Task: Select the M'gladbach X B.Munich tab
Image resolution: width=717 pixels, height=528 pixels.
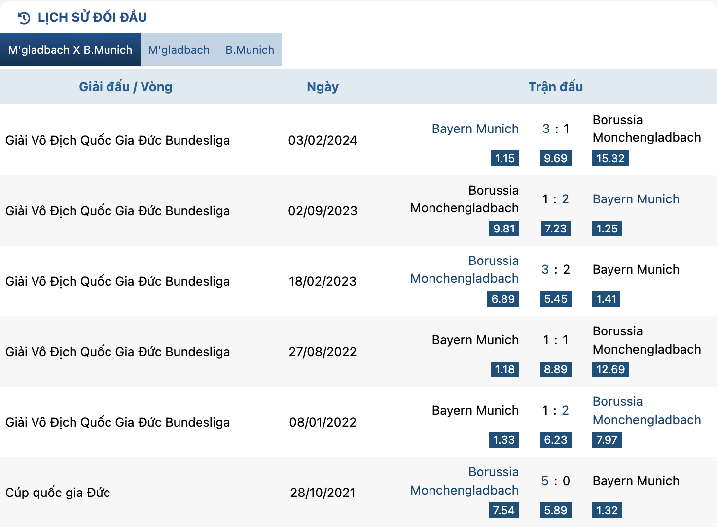Action: pos(71,50)
